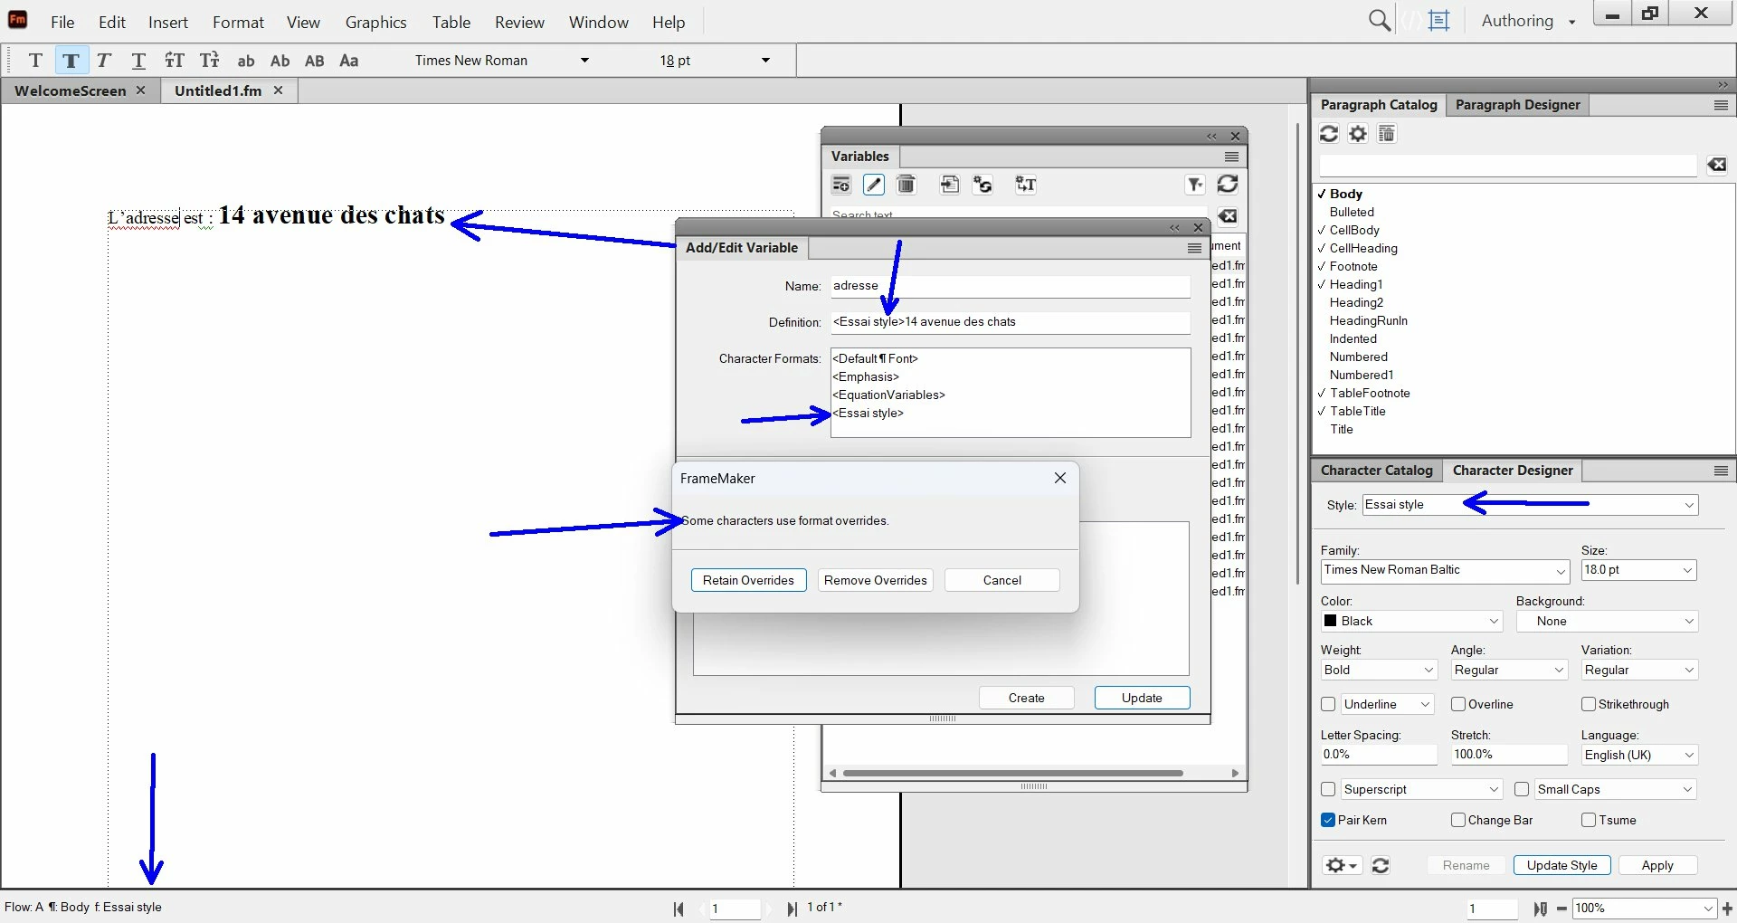
Task: Click the Retain Overrides button
Action: click(748, 580)
